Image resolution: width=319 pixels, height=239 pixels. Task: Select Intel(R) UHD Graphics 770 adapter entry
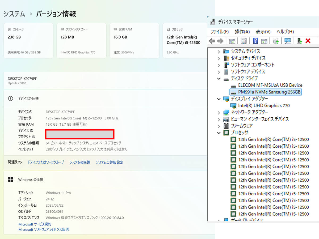264,105
